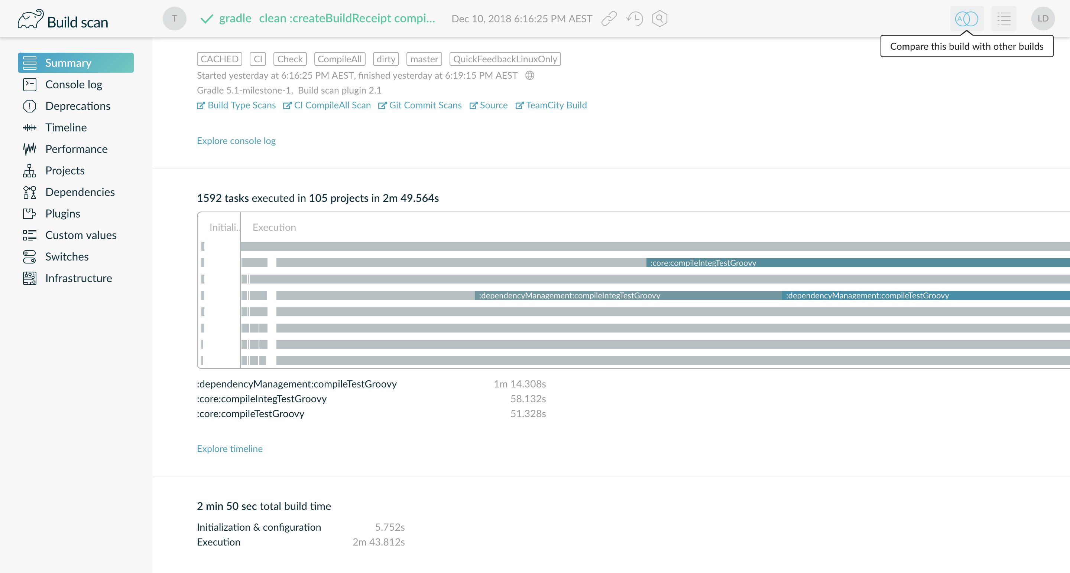Click the hexagon search icon
1070x573 pixels.
(x=659, y=19)
